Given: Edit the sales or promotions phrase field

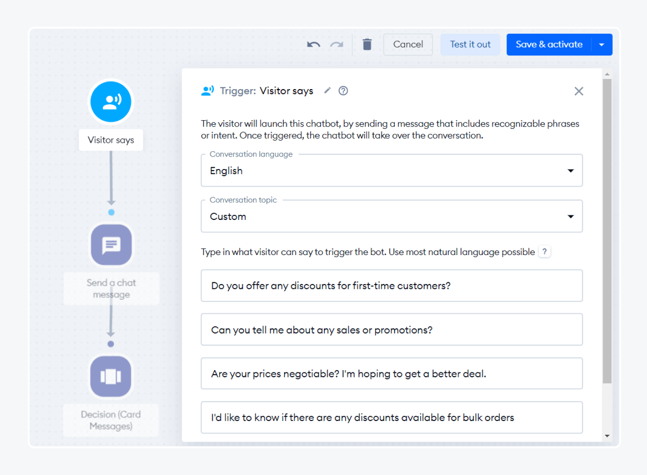Looking at the screenshot, I should (x=392, y=329).
